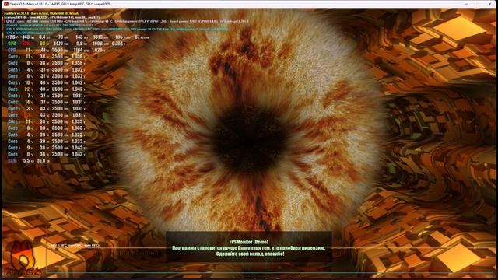Click the CPU voltage value 1.028

96,50
